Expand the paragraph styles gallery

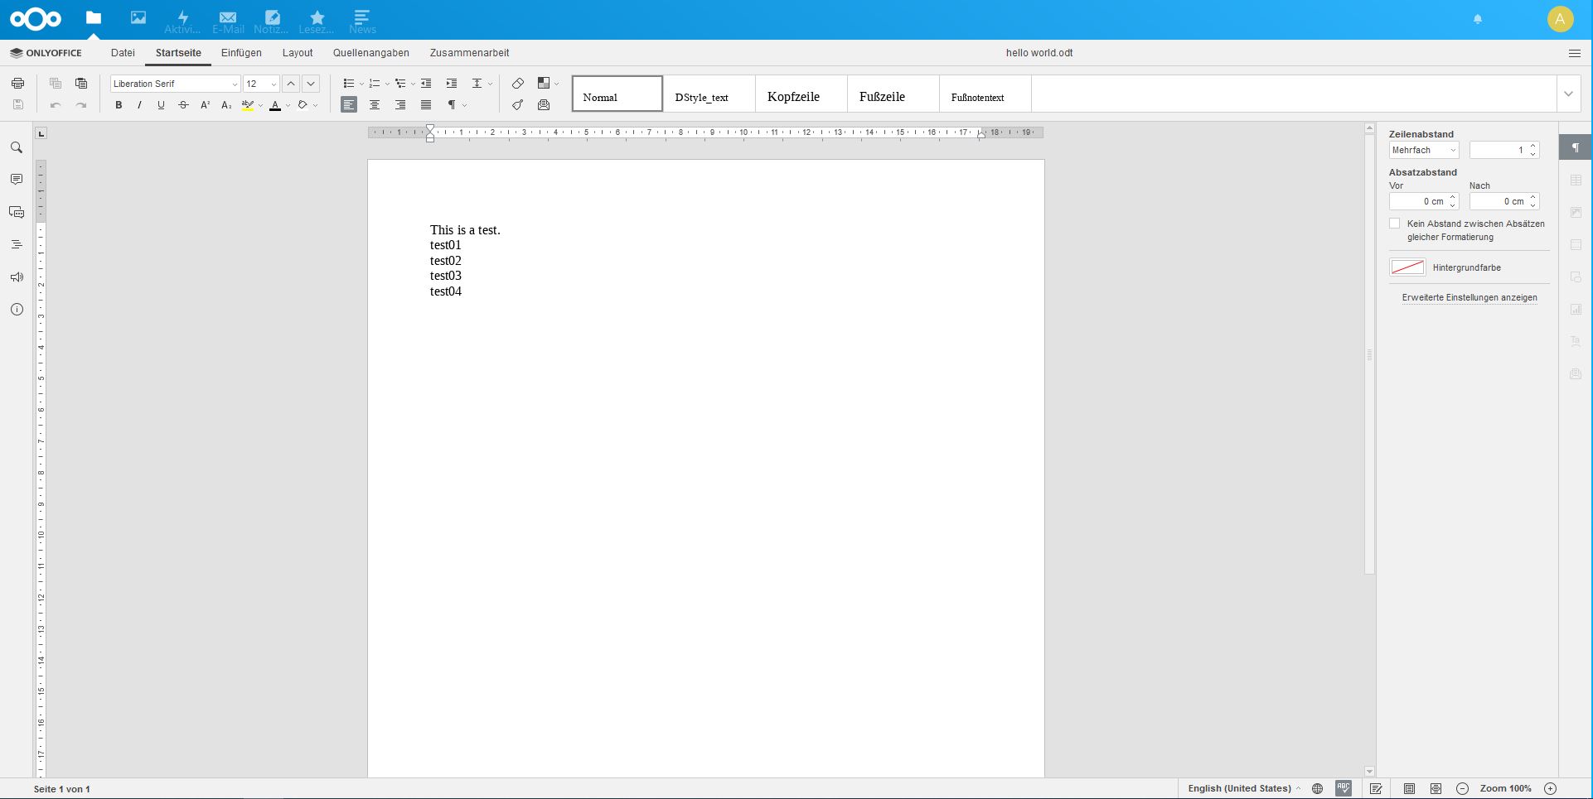coord(1568,94)
